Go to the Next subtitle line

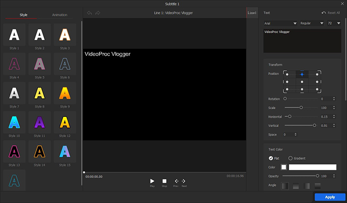184,182
